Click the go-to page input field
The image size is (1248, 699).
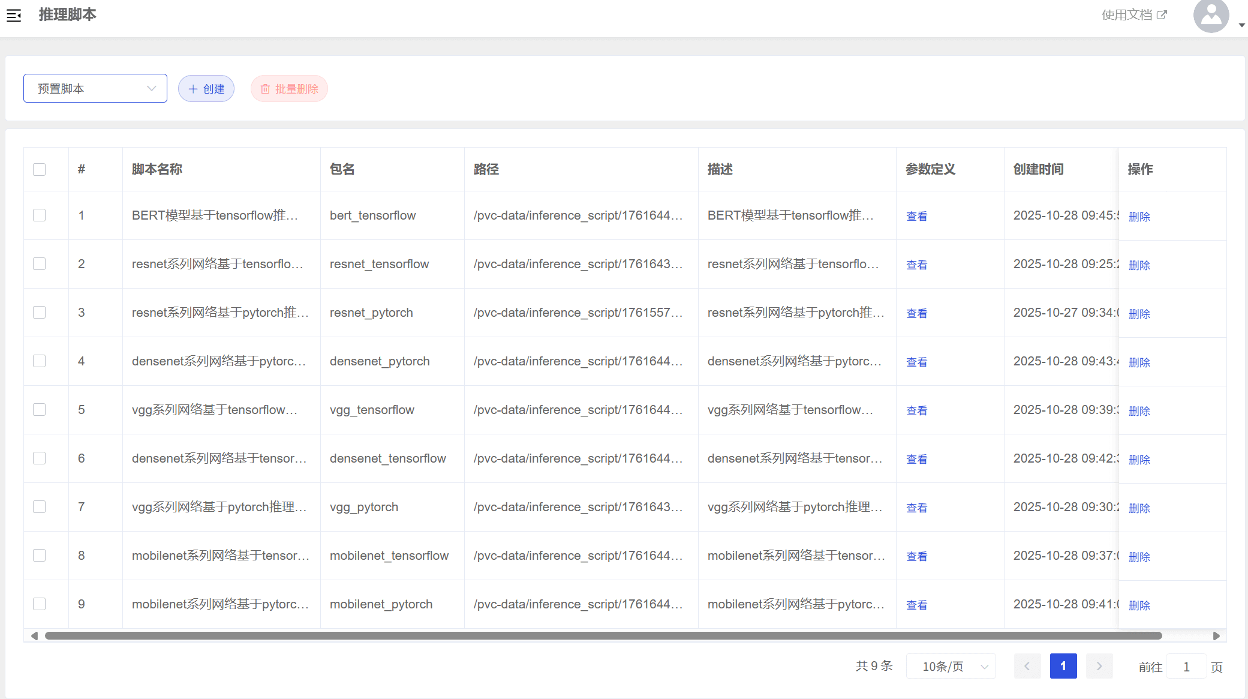[x=1186, y=667]
